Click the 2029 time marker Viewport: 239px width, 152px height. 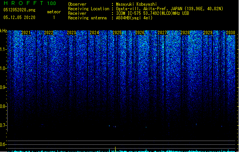208,33
